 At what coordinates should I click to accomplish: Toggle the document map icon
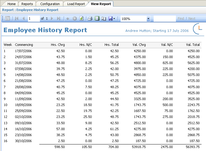click(x=7, y=18)
